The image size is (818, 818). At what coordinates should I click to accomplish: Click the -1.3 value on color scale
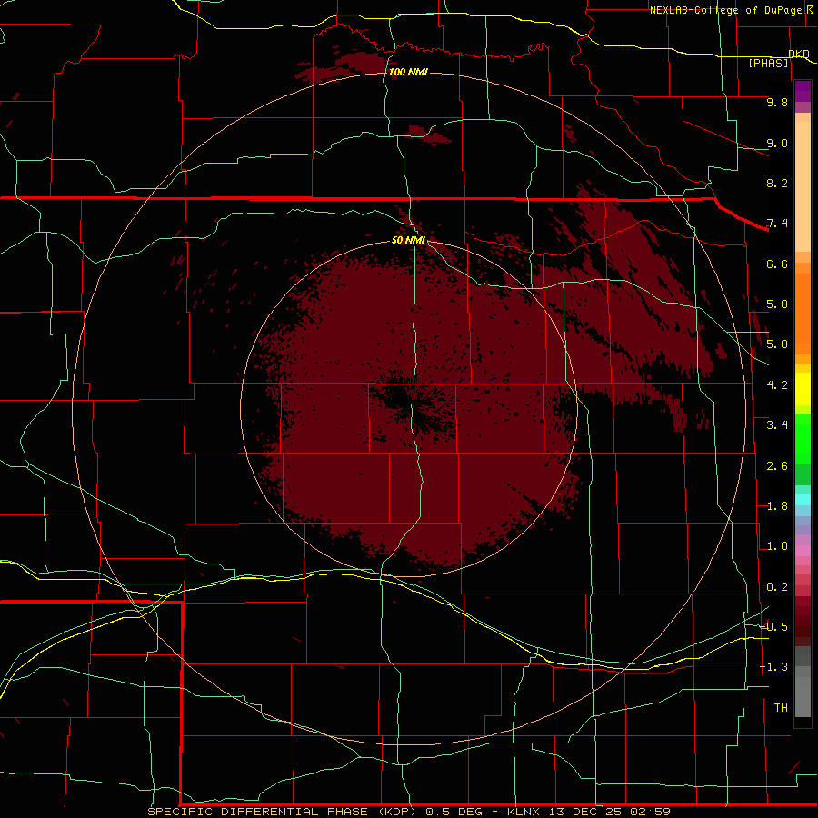[773, 667]
